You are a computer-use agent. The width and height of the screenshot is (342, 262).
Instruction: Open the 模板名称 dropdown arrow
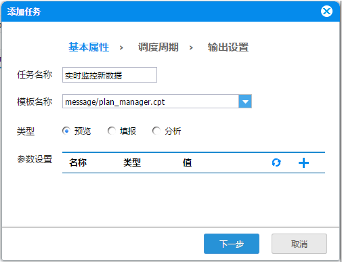point(245,102)
